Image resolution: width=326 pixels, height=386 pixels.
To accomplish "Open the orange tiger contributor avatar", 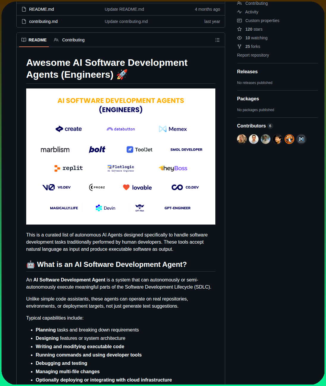I will pyautogui.click(x=289, y=139).
